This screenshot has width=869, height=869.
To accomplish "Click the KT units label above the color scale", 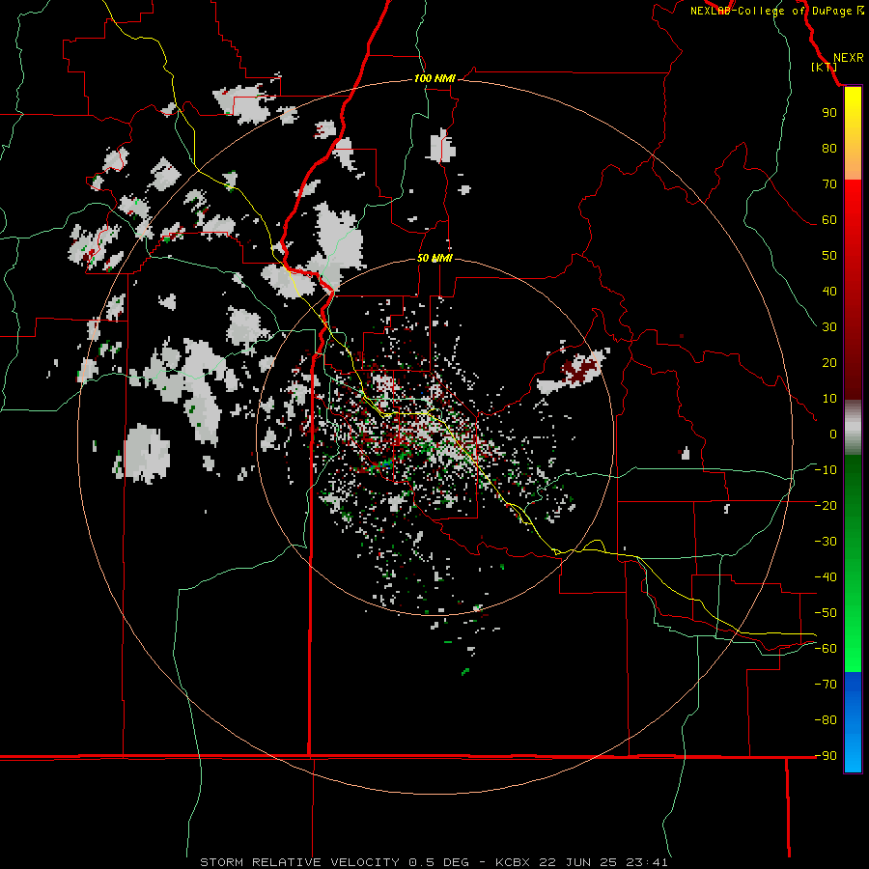I will pyautogui.click(x=825, y=67).
